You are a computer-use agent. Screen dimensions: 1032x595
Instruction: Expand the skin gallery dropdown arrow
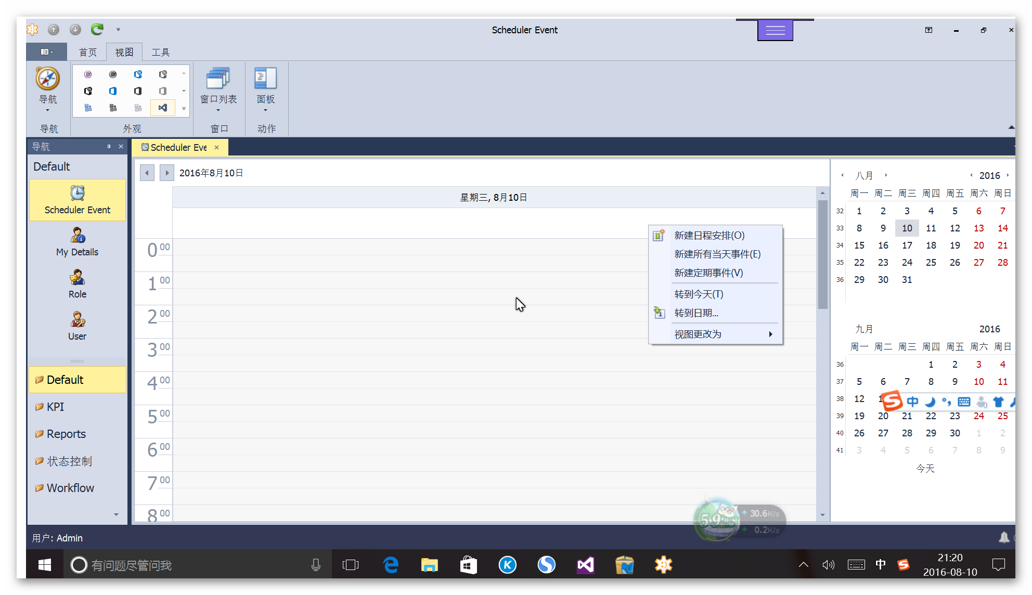184,108
